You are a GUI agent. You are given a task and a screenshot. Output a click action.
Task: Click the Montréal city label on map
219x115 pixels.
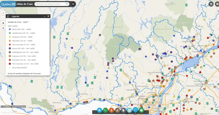(x=151, y=105)
